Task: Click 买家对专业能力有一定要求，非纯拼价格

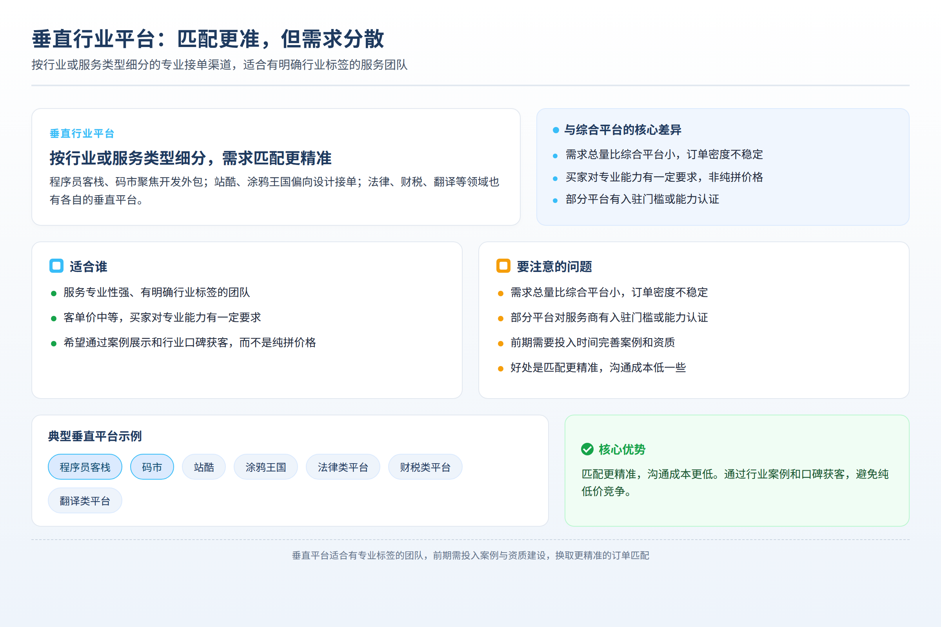Action: pyautogui.click(x=664, y=177)
